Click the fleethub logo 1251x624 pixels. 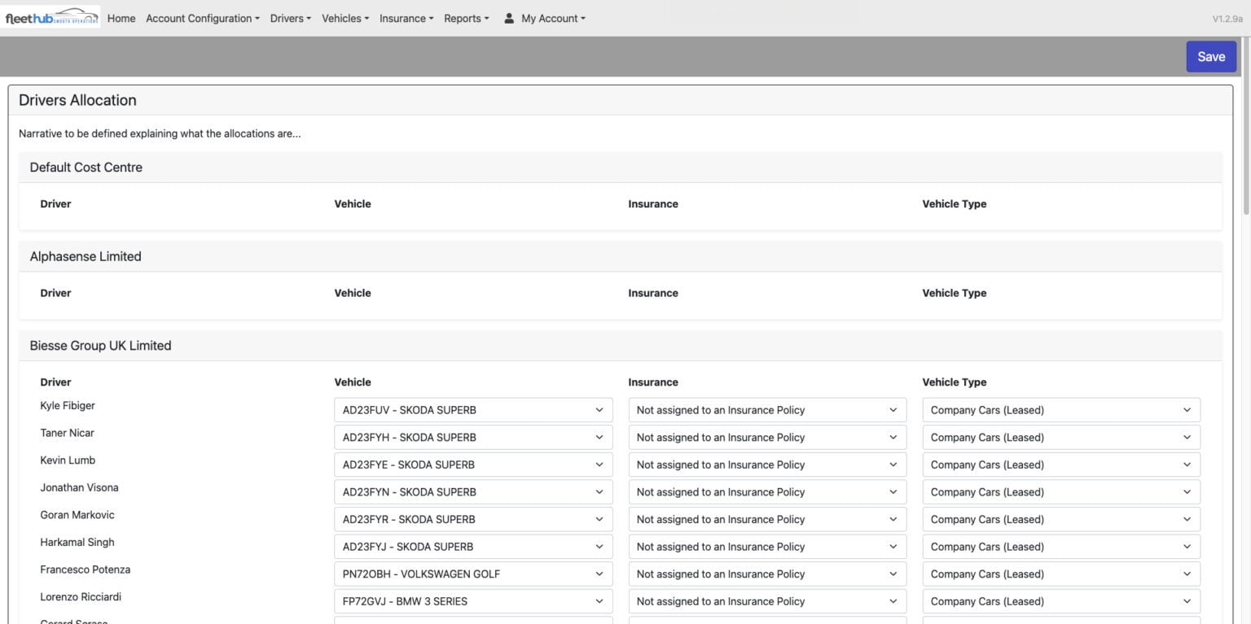pyautogui.click(x=50, y=16)
